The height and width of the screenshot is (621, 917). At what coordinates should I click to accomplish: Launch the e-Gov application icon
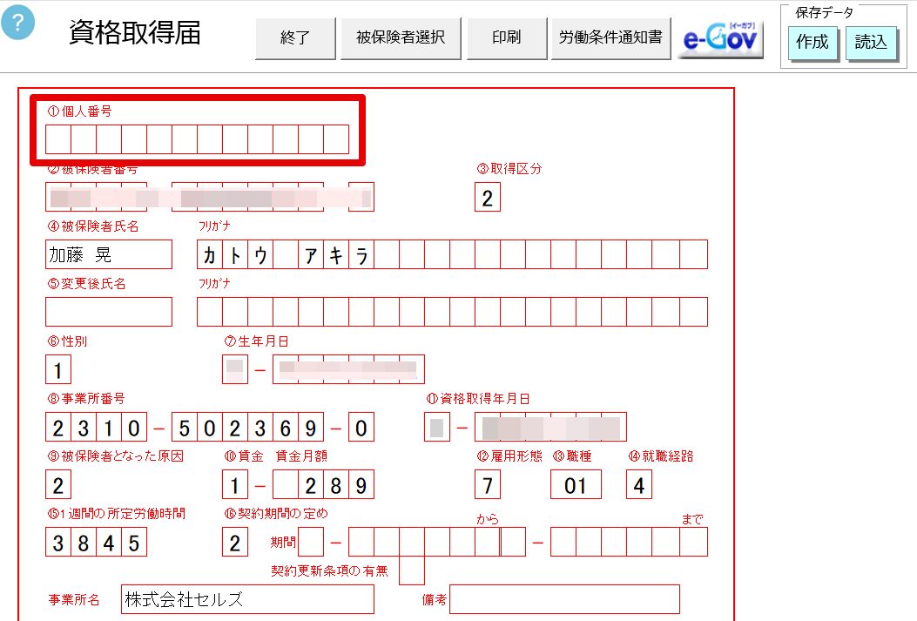(x=720, y=38)
